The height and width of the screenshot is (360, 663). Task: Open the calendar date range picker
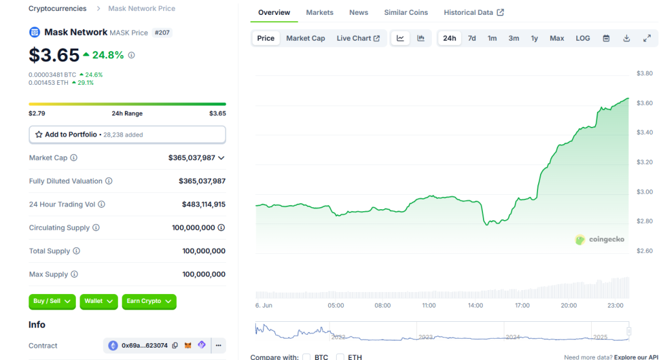click(x=606, y=38)
